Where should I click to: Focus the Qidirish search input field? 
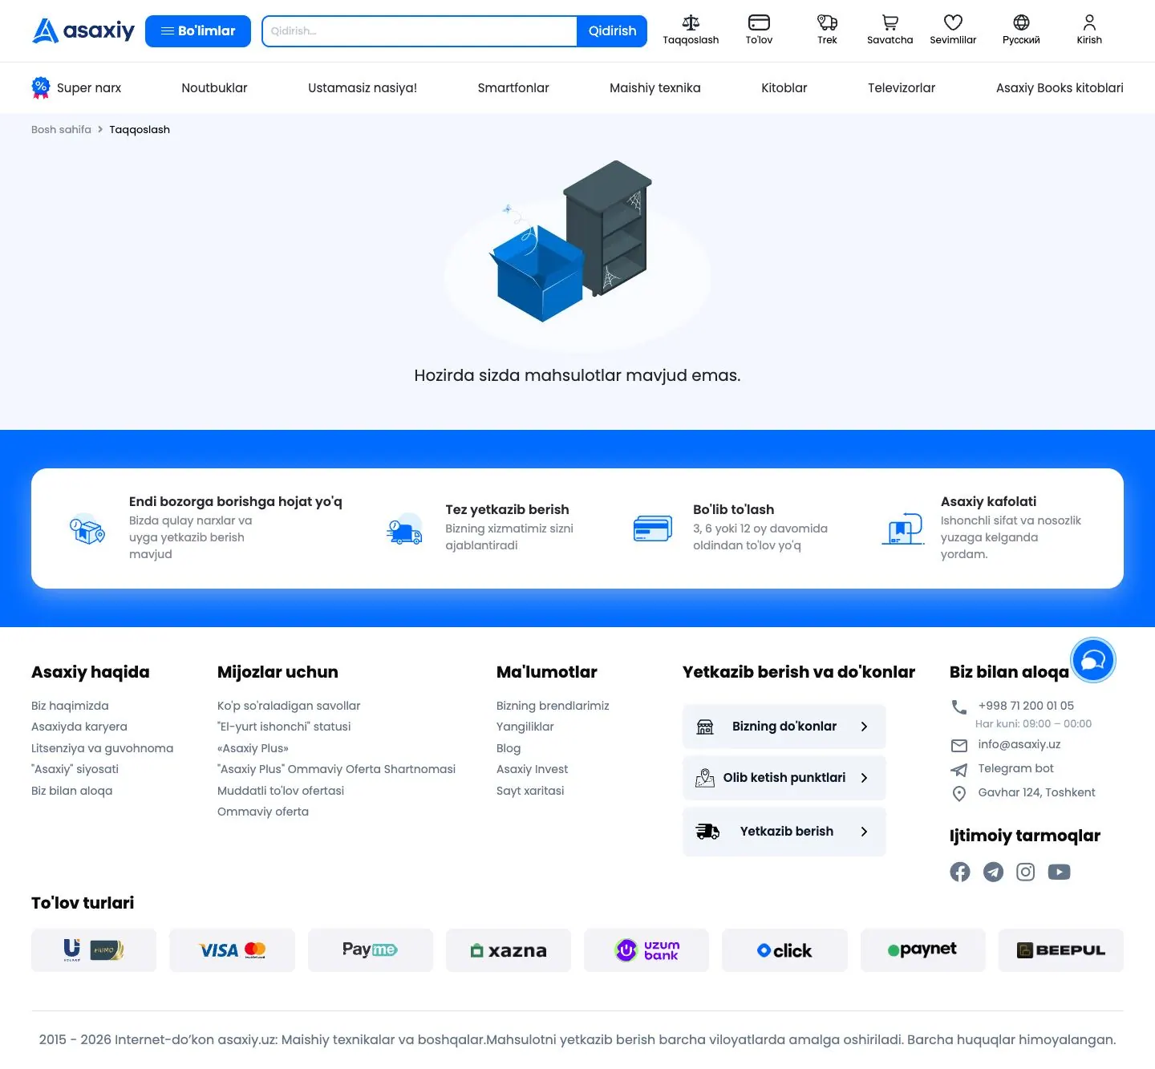pos(419,31)
